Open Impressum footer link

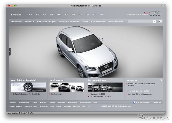coord(67,106)
